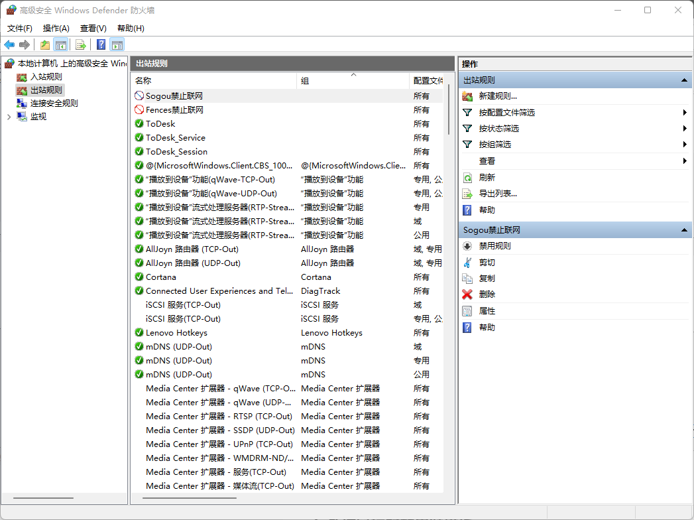
Task: Open the 查看 submenu arrow in actions
Action: pyautogui.click(x=685, y=161)
